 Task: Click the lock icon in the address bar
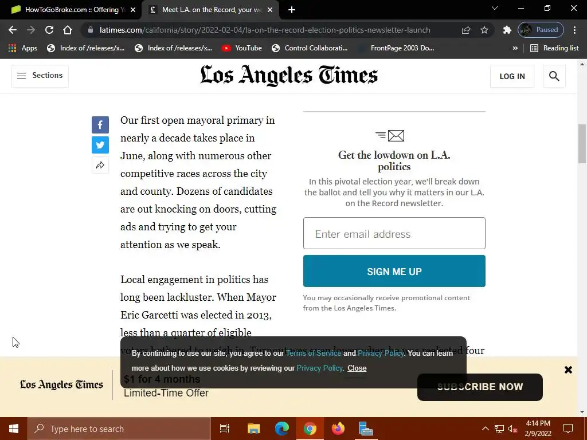pyautogui.click(x=90, y=30)
